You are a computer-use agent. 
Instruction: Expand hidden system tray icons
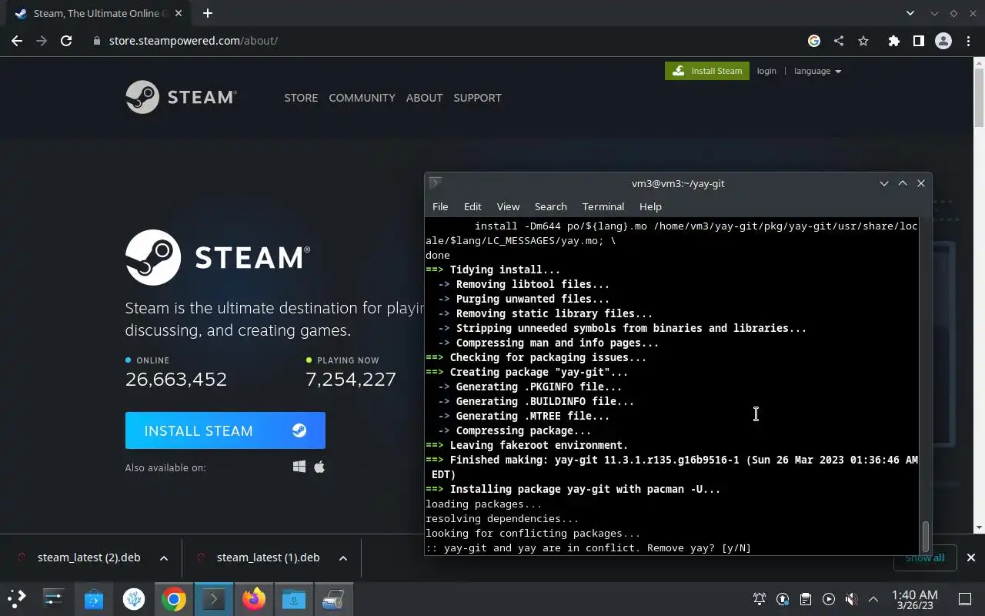[873, 599]
